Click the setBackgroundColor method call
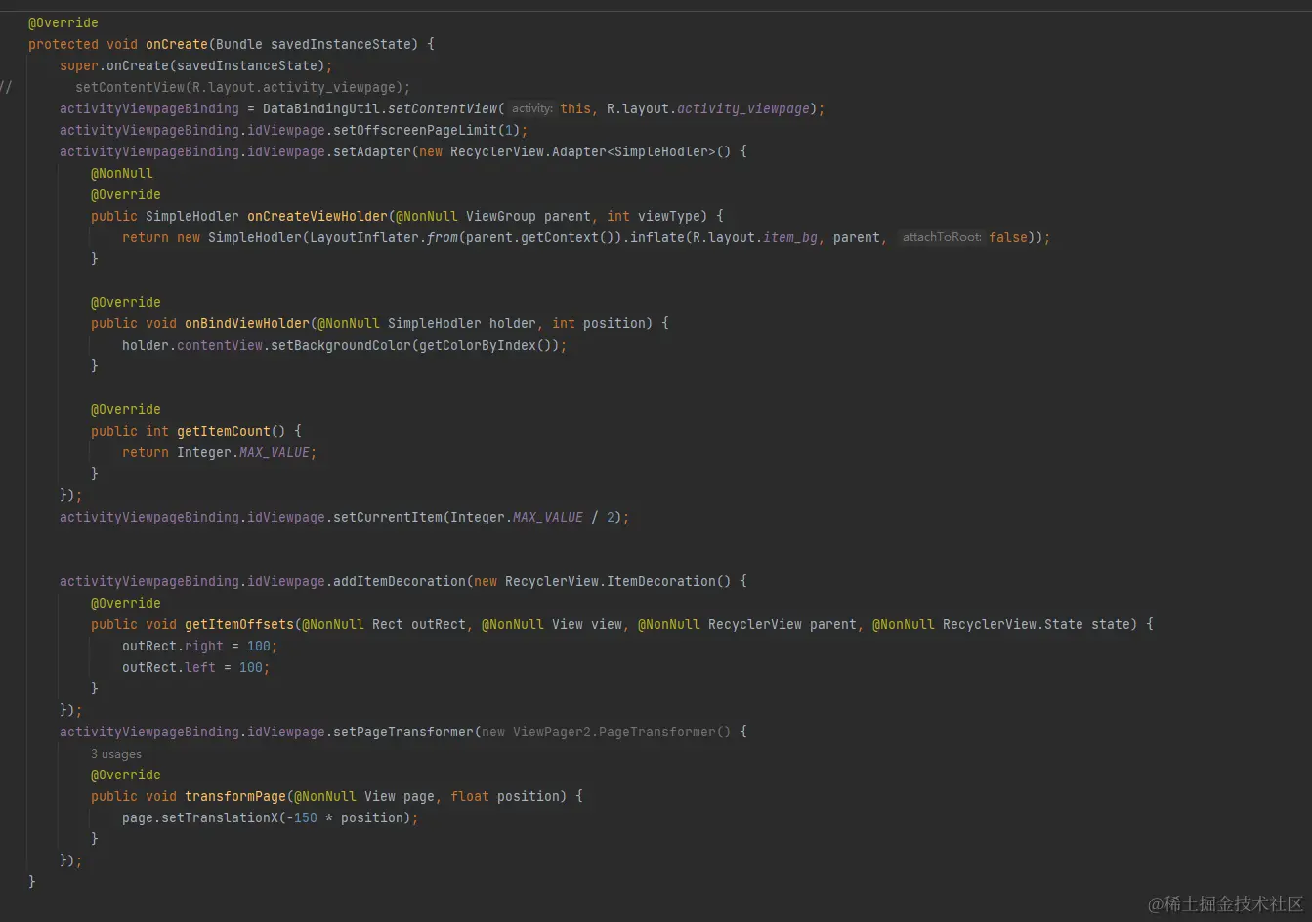 [x=341, y=345]
